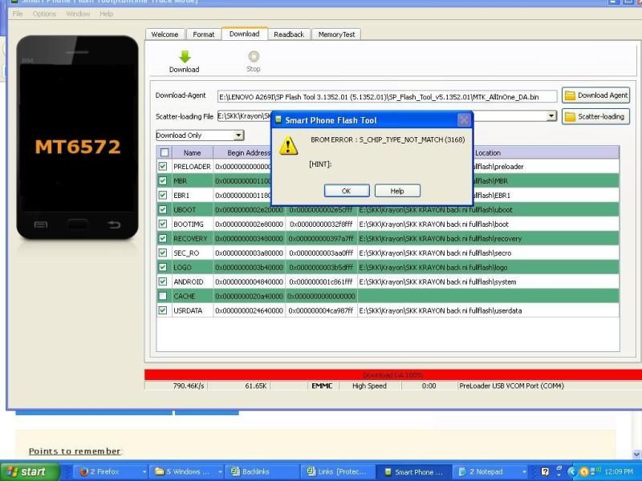The width and height of the screenshot is (642, 481).
Task: Switch to Backlinks taskbar item
Action: pyautogui.click(x=262, y=471)
